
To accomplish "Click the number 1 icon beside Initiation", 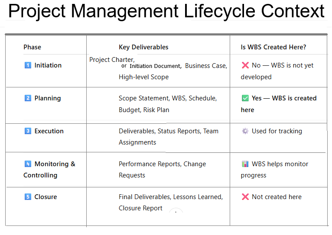I will (x=28, y=65).
